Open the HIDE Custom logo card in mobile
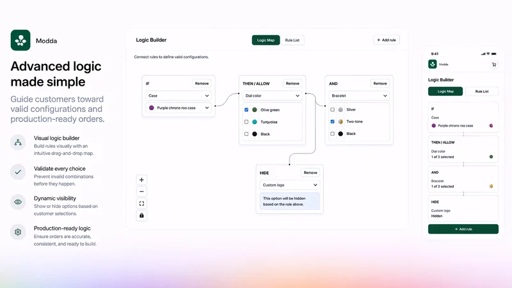 463,209
